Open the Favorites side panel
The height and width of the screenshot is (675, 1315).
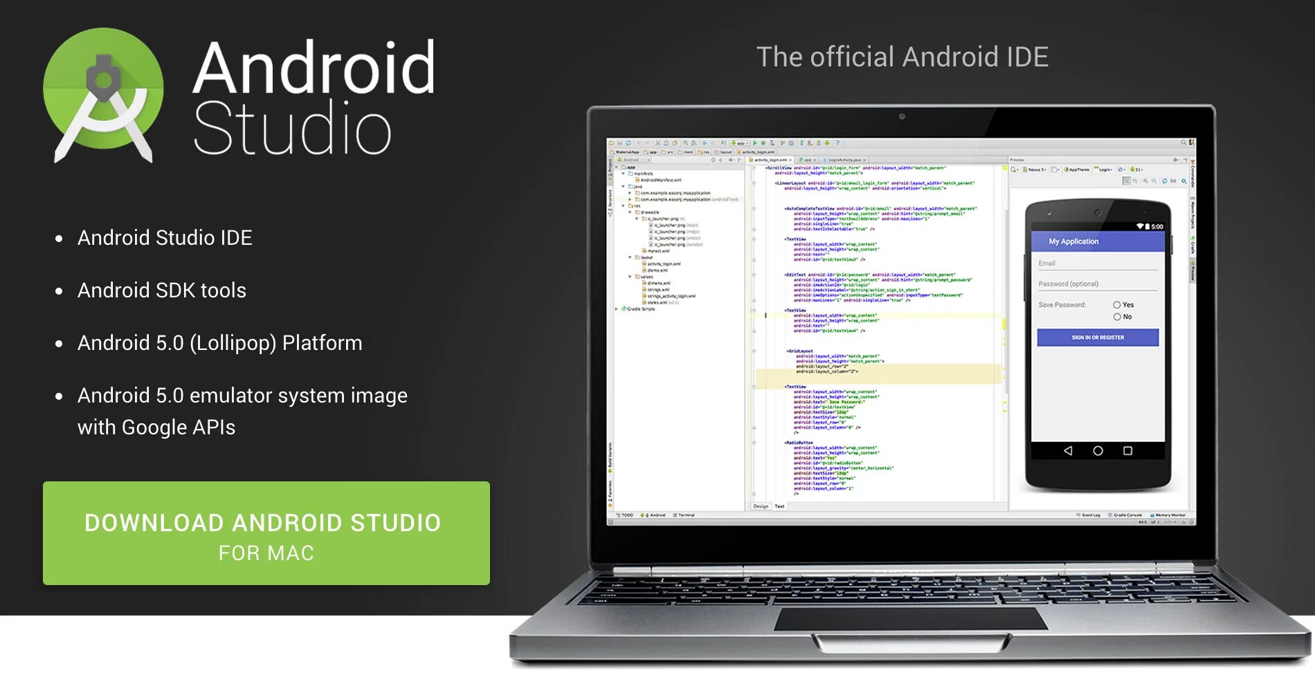610,492
